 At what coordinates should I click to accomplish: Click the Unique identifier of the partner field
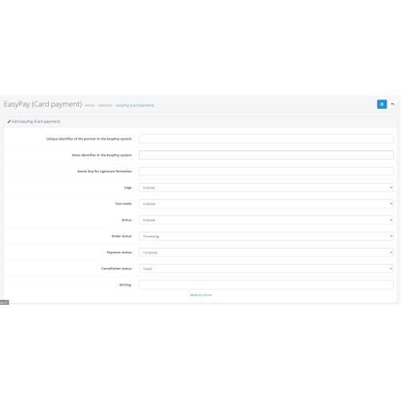[266, 139]
